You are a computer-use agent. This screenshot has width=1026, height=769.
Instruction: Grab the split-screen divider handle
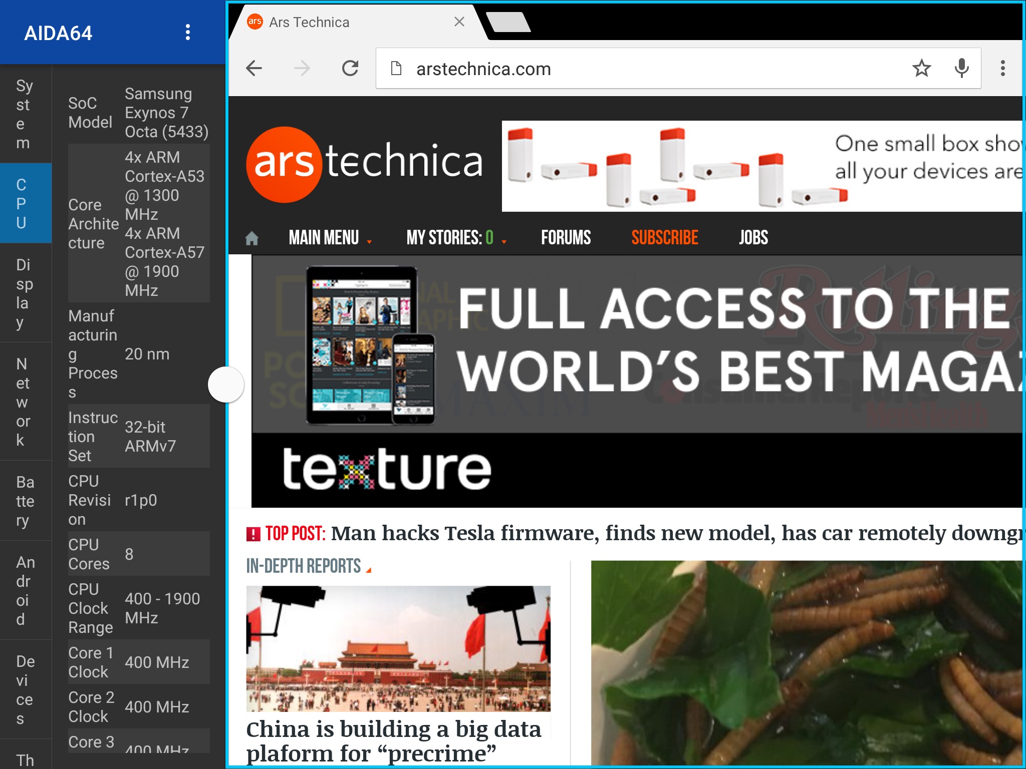(x=226, y=384)
